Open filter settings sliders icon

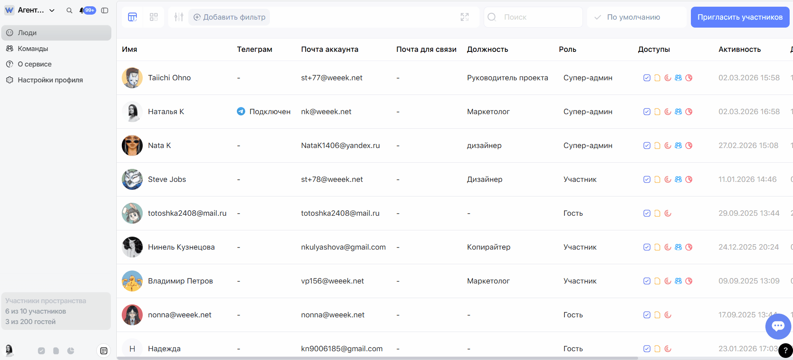point(179,17)
